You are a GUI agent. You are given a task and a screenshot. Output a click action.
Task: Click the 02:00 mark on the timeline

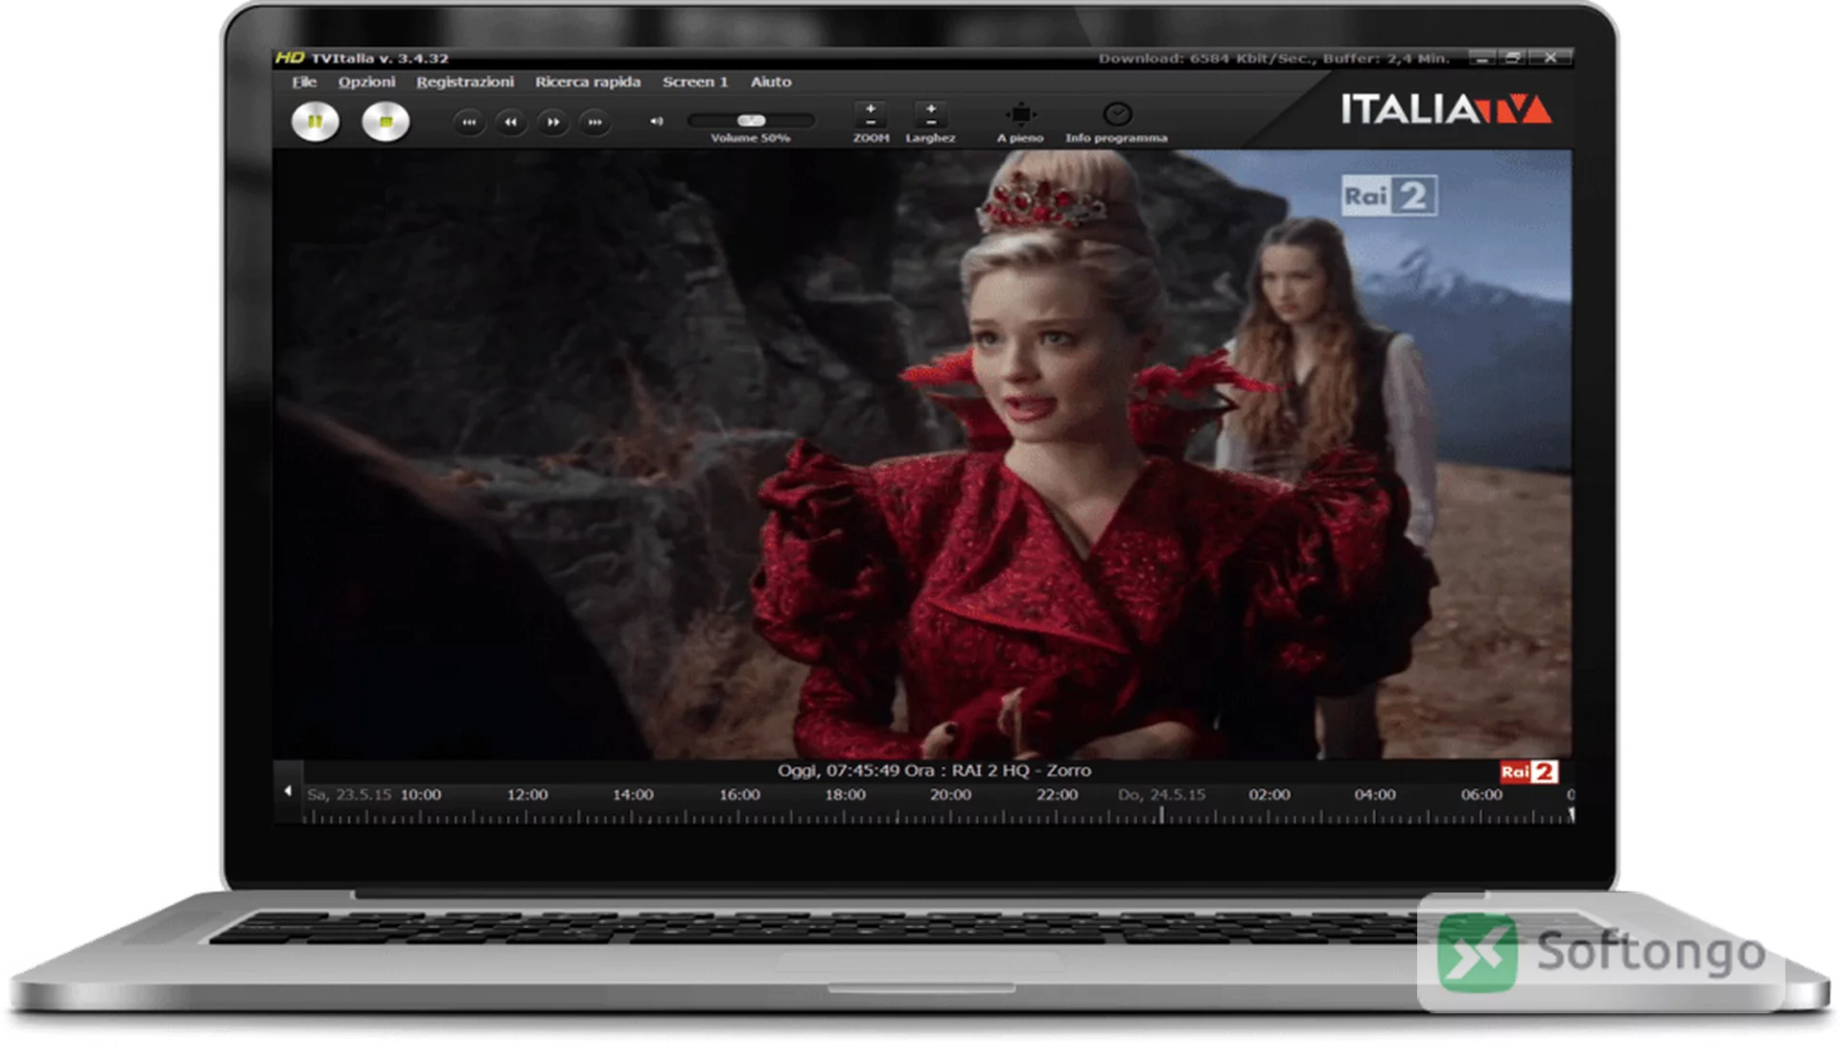pos(1269,795)
